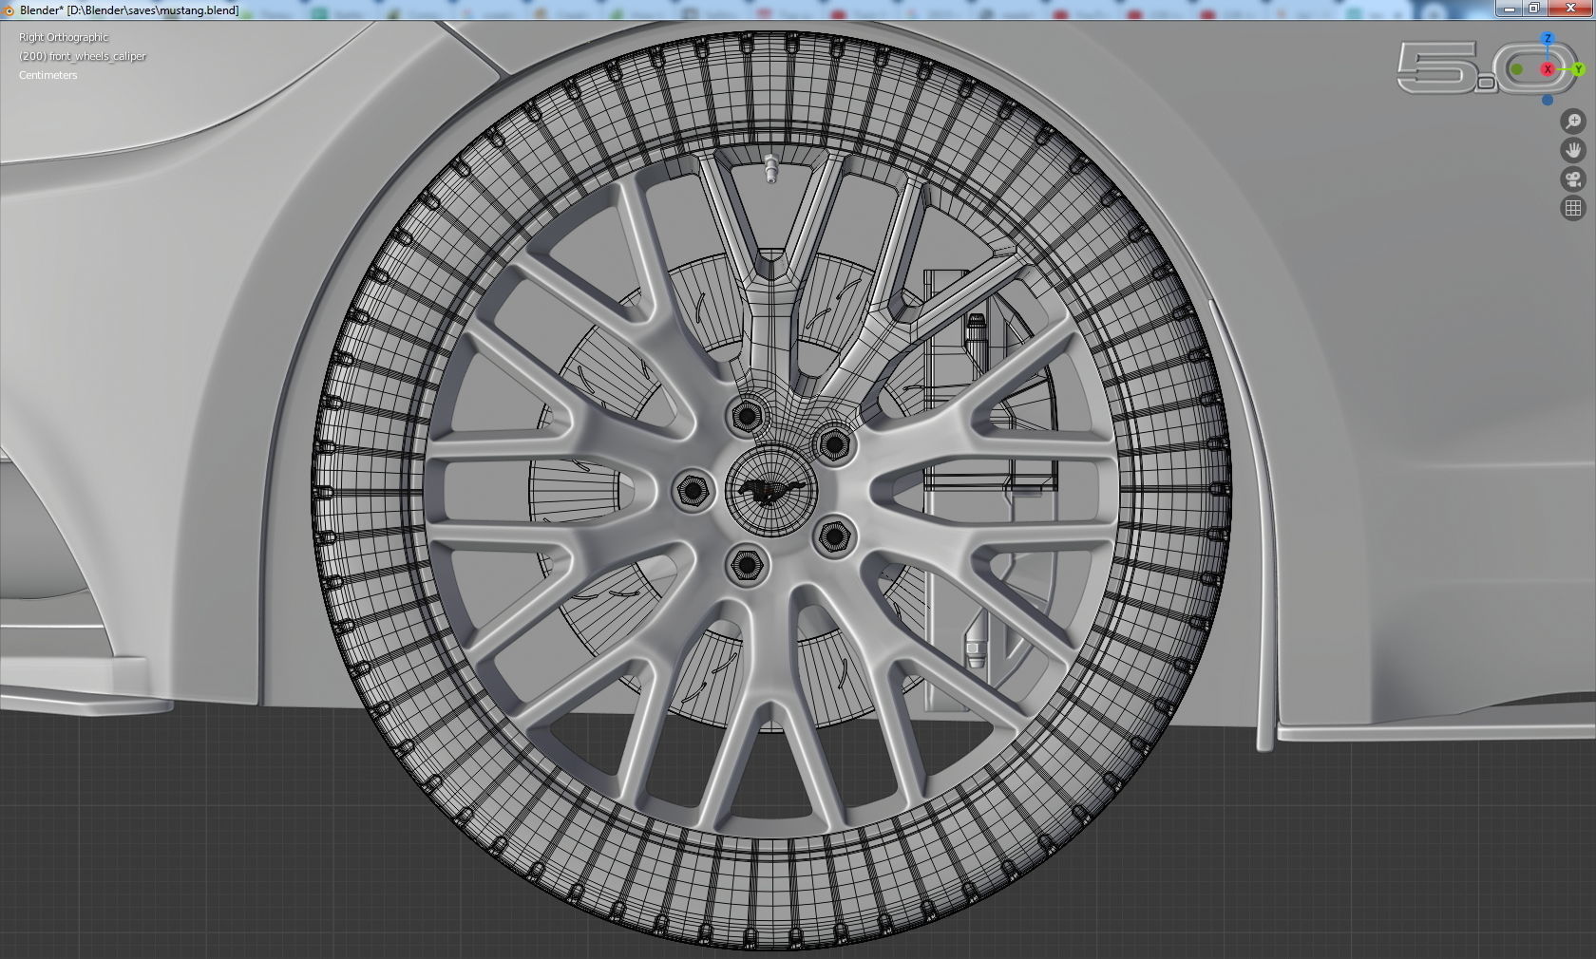Click the Blender logo in the title bar
The height and width of the screenshot is (959, 1596).
[x=9, y=10]
